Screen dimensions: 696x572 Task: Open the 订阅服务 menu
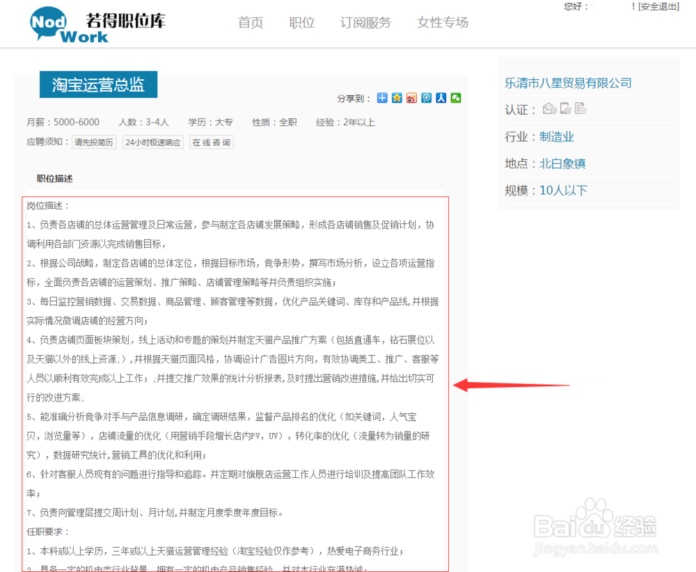tap(365, 22)
